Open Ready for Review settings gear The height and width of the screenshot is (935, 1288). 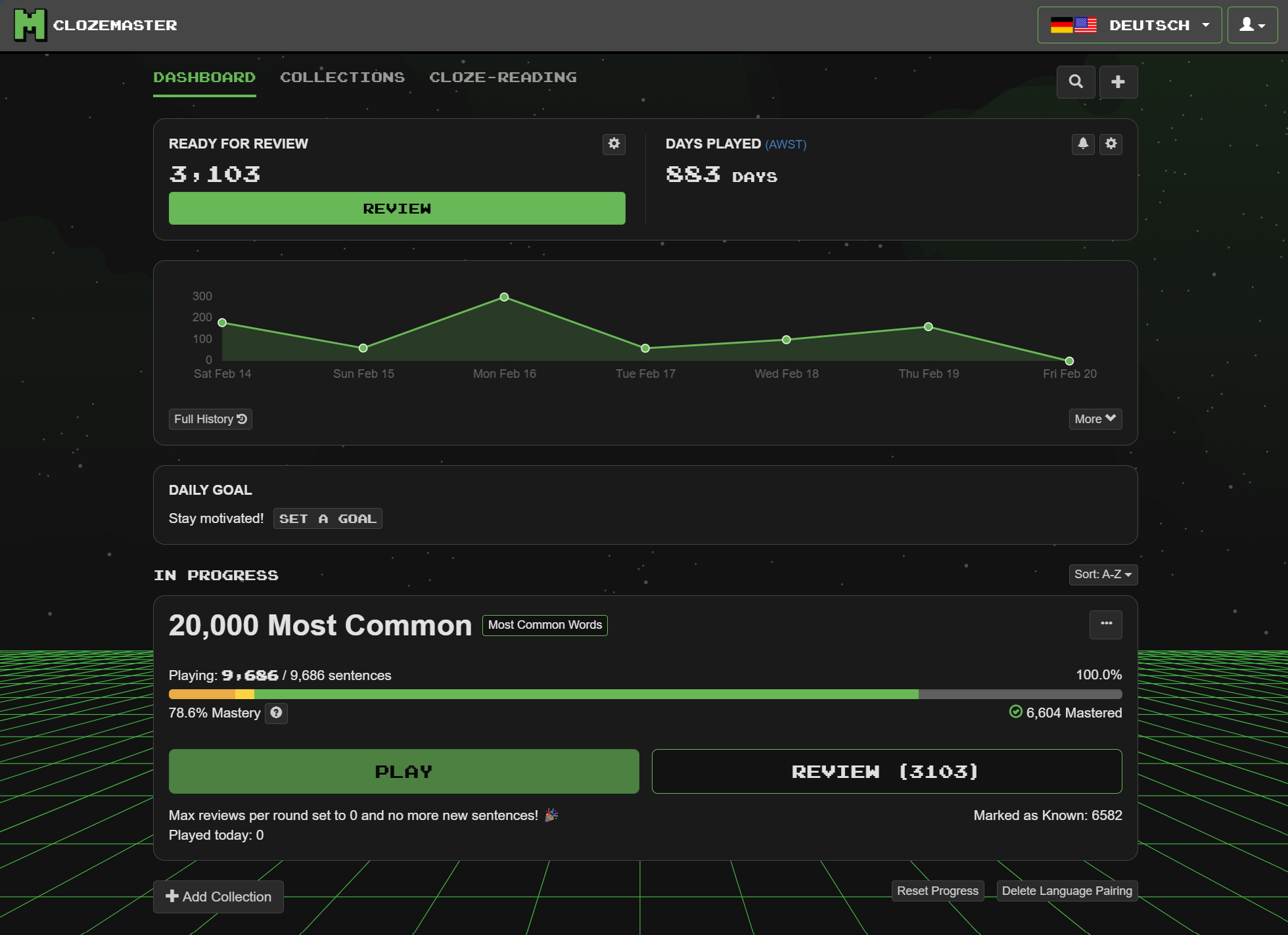pos(614,144)
